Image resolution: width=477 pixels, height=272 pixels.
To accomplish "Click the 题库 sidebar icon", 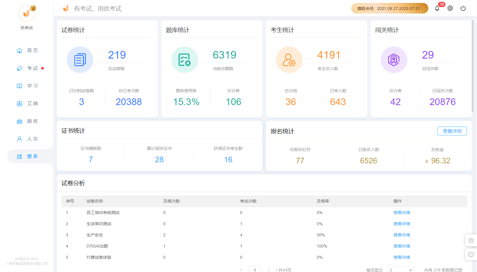I will point(19,121).
